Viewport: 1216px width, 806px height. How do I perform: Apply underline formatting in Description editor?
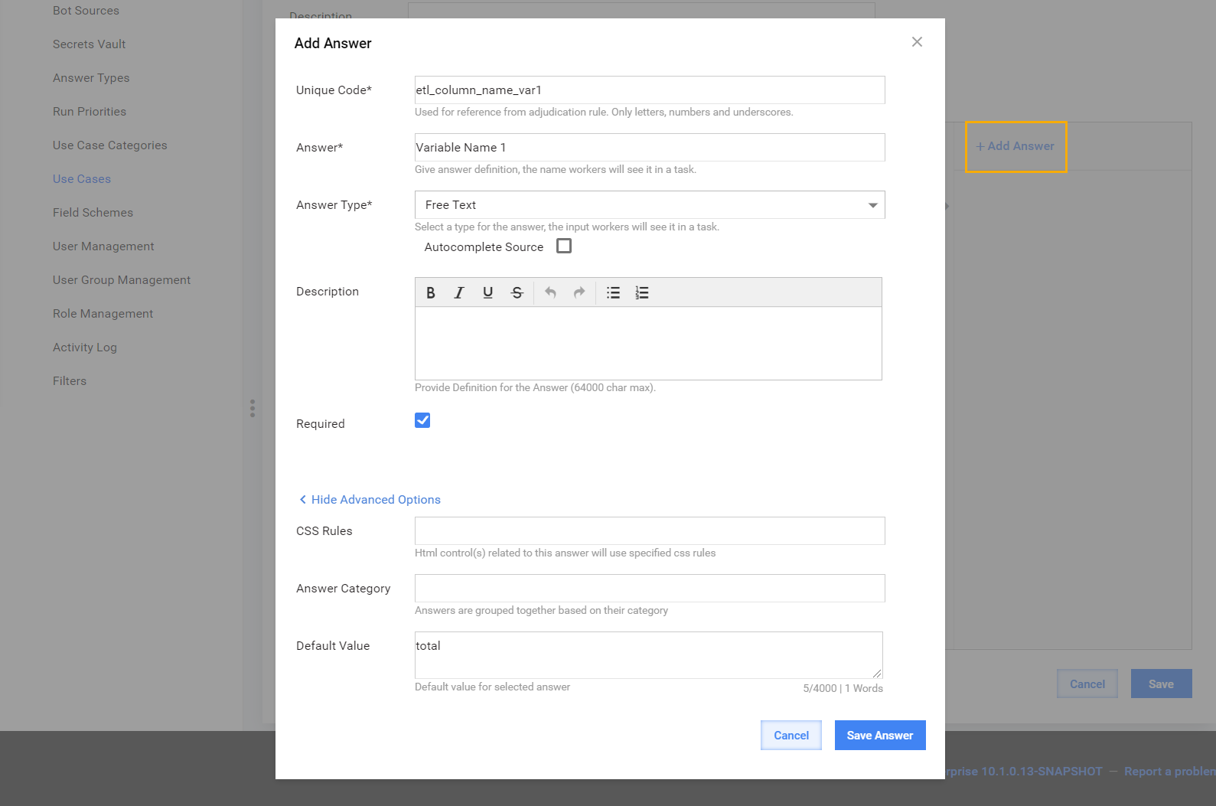(x=488, y=292)
